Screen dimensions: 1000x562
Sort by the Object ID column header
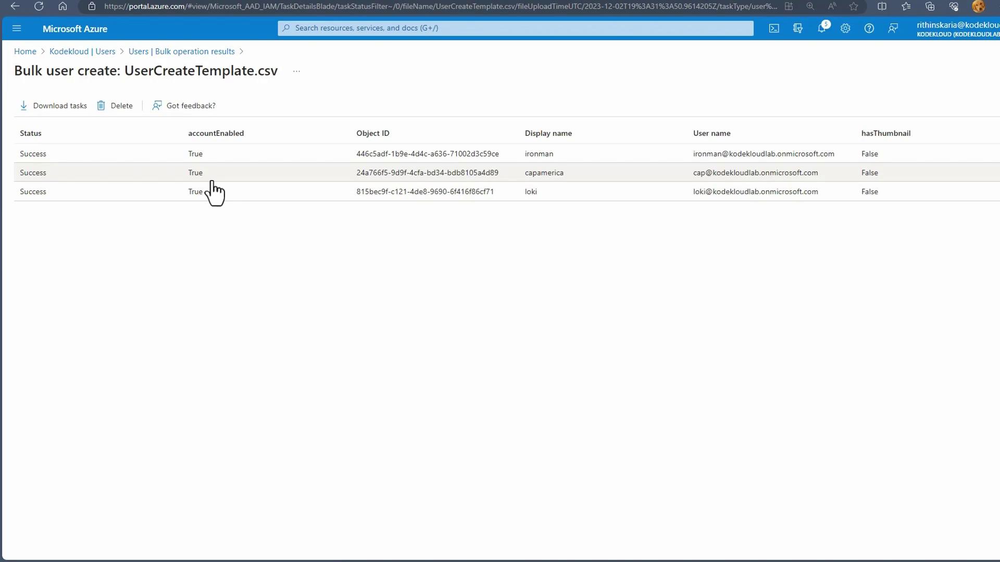[373, 133]
